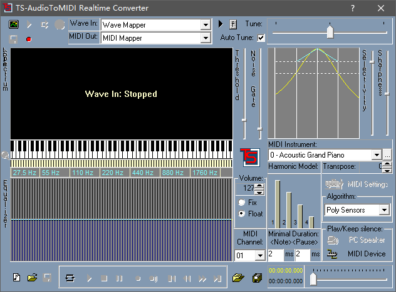
Task: Click the red TS logo
Action: click(249, 156)
